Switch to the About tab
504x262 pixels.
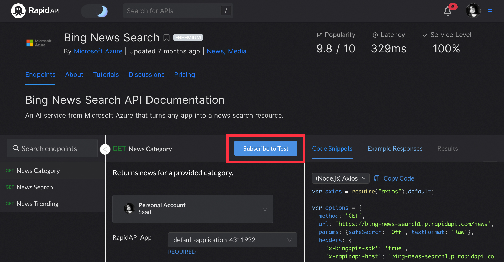(74, 75)
